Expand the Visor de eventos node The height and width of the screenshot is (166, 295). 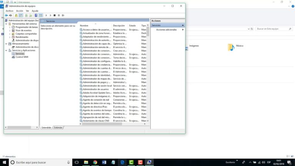coord(10,30)
